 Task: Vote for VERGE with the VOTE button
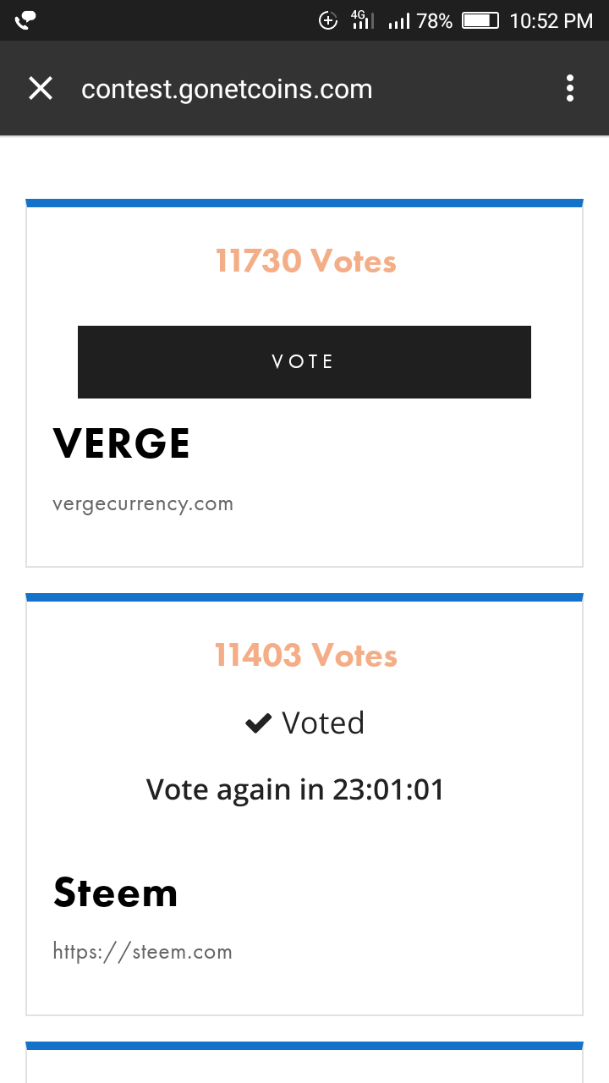304,362
